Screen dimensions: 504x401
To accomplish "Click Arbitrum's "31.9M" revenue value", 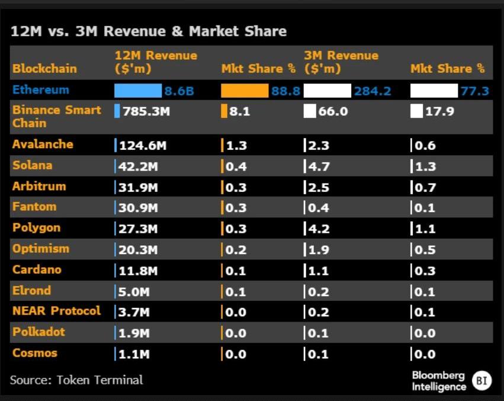I will pyautogui.click(x=138, y=188).
